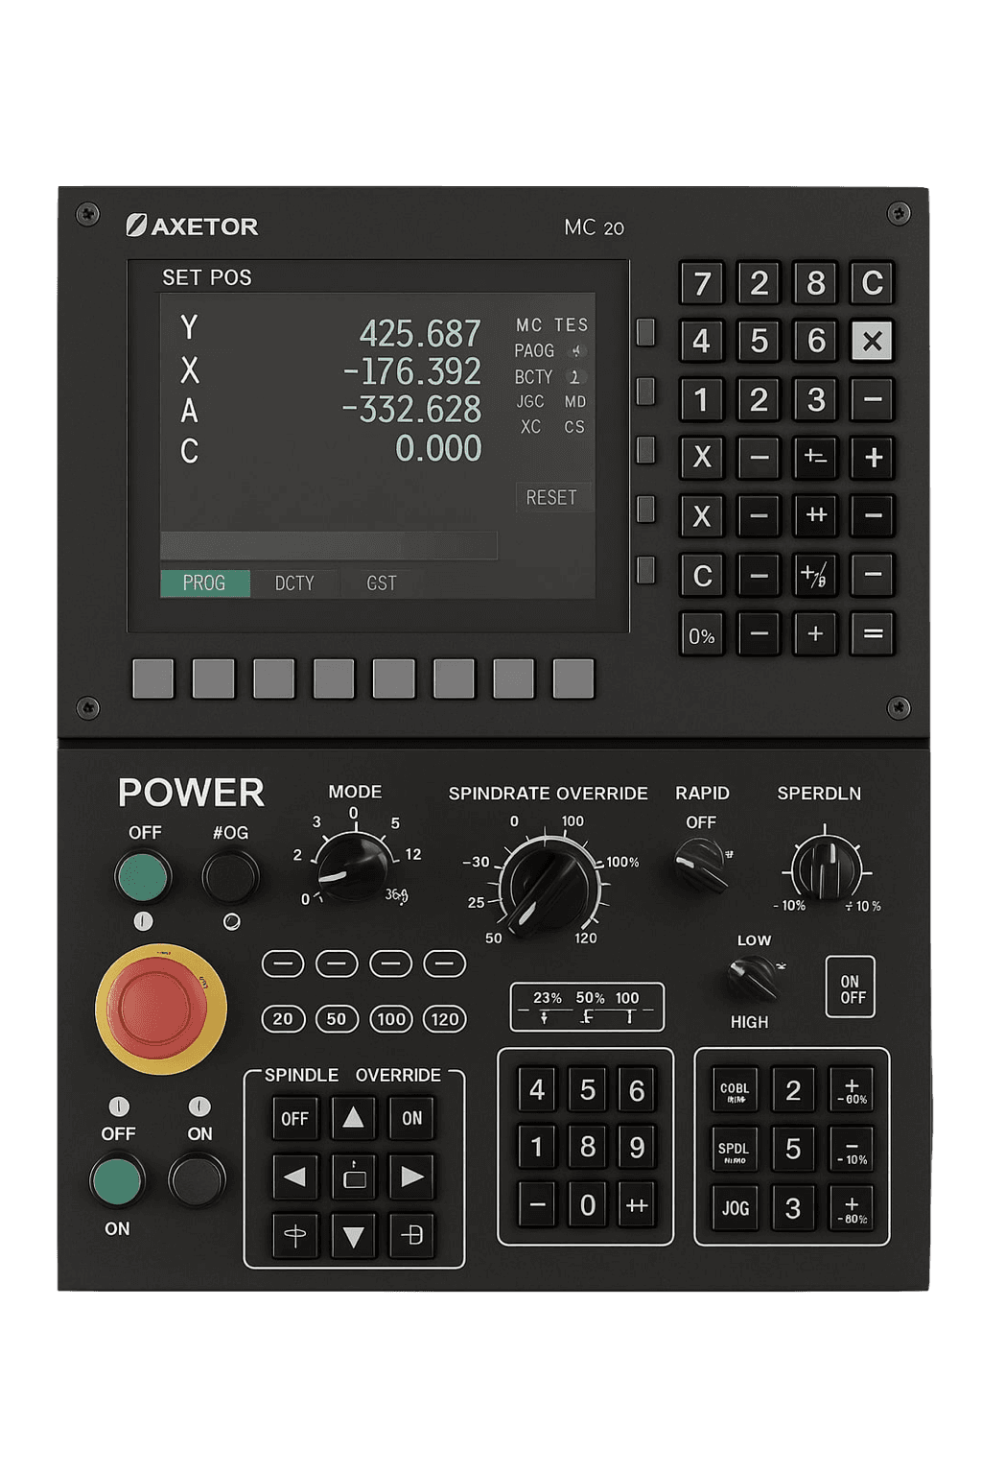The width and height of the screenshot is (982, 1474).
Task: Select the oval 120 preset button
Action: coord(445,1018)
